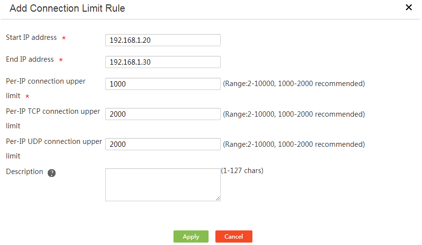Click inside the Description text area
The width and height of the screenshot is (422, 245).
pyautogui.click(x=163, y=185)
